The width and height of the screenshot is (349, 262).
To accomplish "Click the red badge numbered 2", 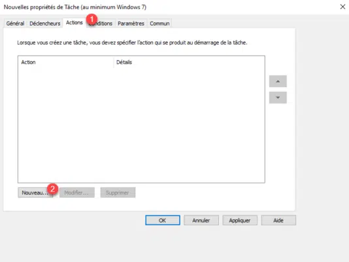I will tap(52, 189).
